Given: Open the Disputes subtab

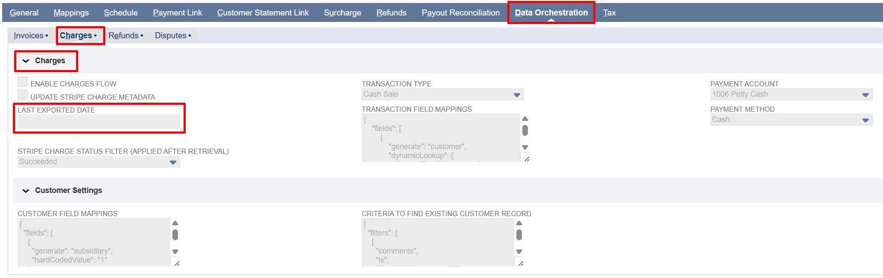Looking at the screenshot, I should pyautogui.click(x=173, y=36).
